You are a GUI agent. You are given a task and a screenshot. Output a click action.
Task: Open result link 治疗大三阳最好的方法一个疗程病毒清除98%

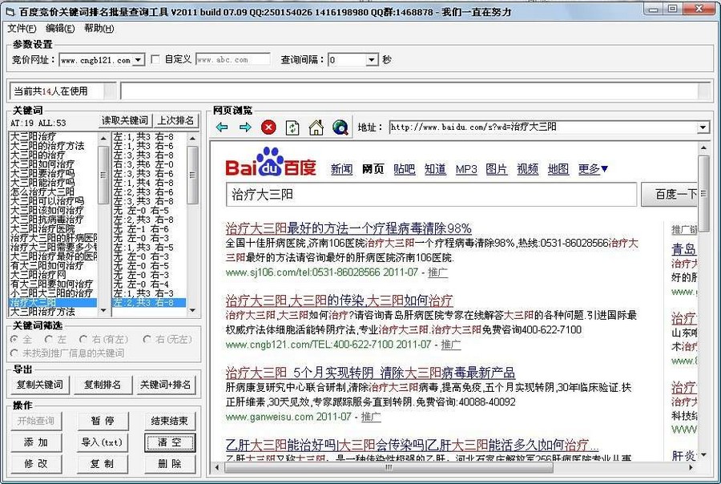[348, 228]
